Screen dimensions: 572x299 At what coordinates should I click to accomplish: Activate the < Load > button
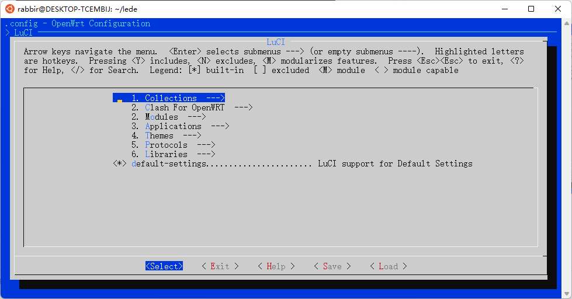click(389, 266)
